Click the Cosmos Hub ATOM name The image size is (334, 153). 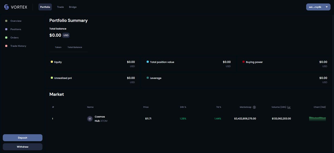[101, 119]
